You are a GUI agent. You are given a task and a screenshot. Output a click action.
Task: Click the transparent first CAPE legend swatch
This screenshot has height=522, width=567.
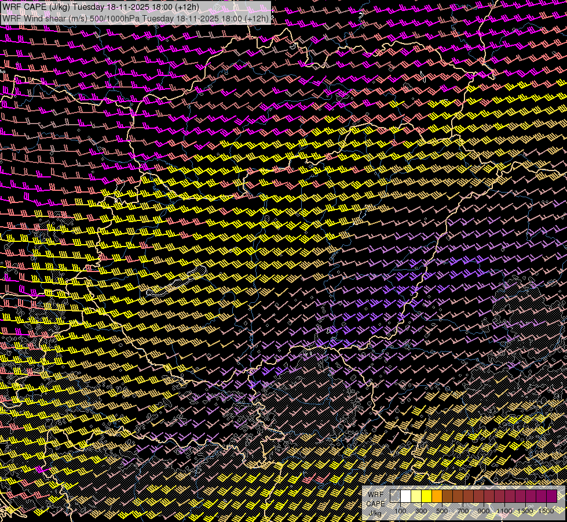coord(395,496)
